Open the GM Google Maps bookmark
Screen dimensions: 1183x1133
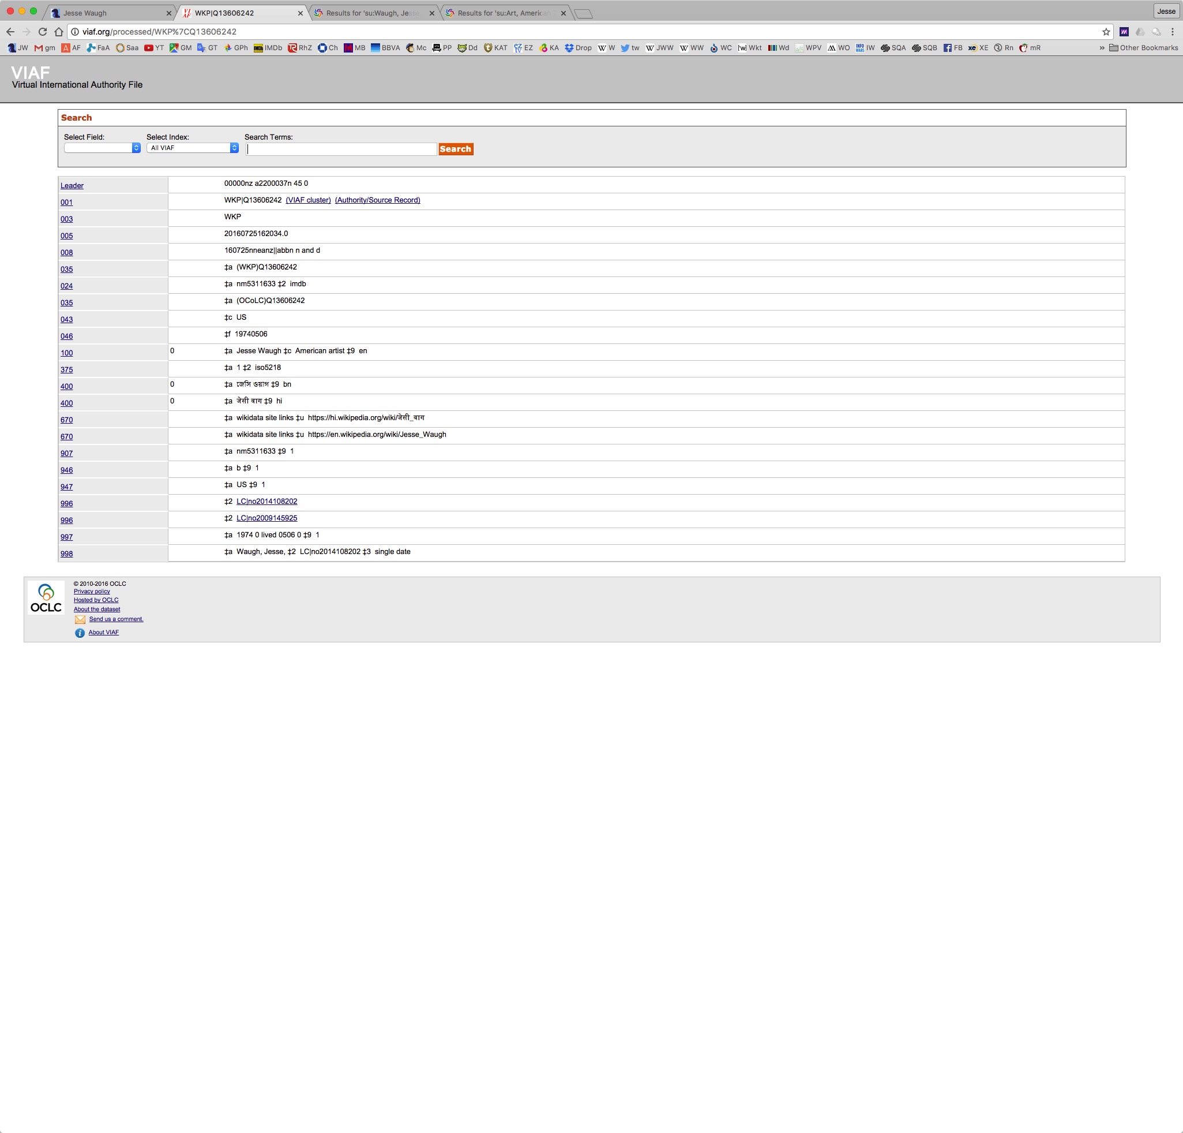[x=181, y=48]
